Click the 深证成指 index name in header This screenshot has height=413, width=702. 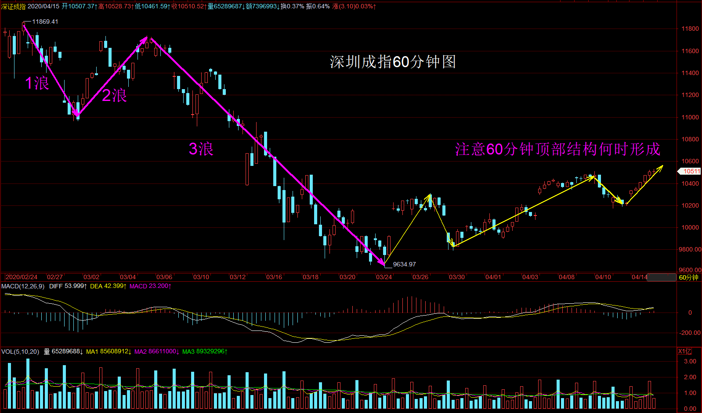click(x=13, y=7)
